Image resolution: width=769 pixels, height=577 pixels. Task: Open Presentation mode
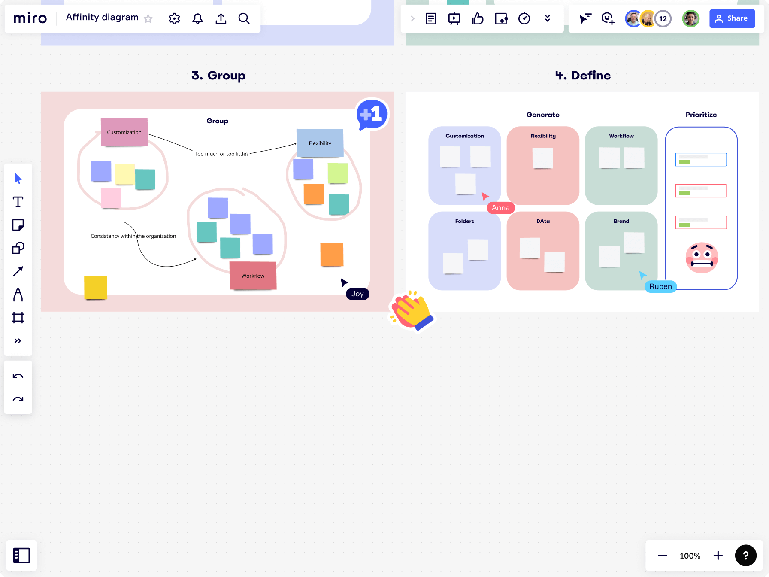[454, 18]
